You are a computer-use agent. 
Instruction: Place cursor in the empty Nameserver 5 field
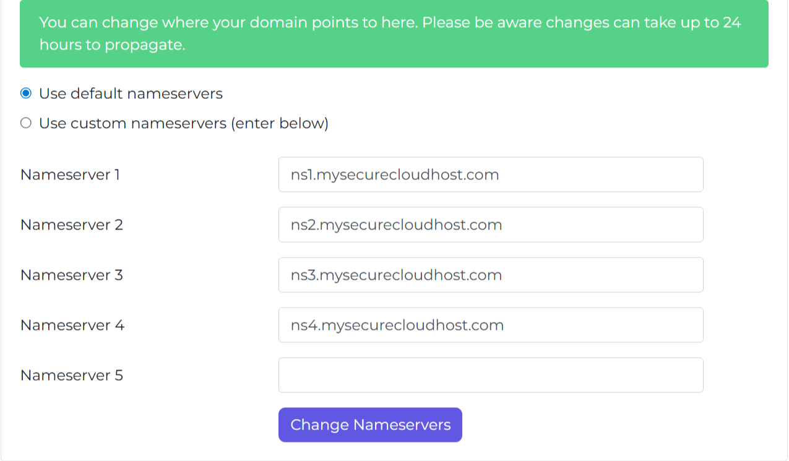pos(491,375)
